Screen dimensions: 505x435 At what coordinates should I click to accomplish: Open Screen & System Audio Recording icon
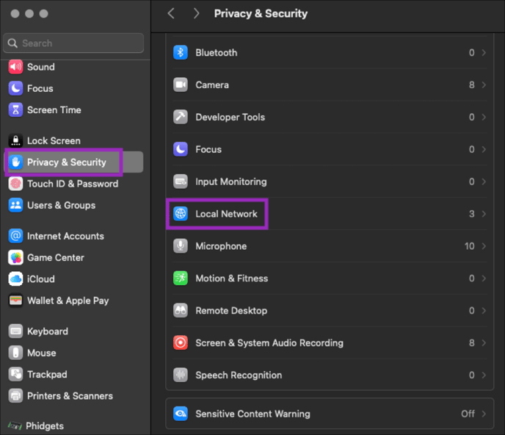click(181, 342)
